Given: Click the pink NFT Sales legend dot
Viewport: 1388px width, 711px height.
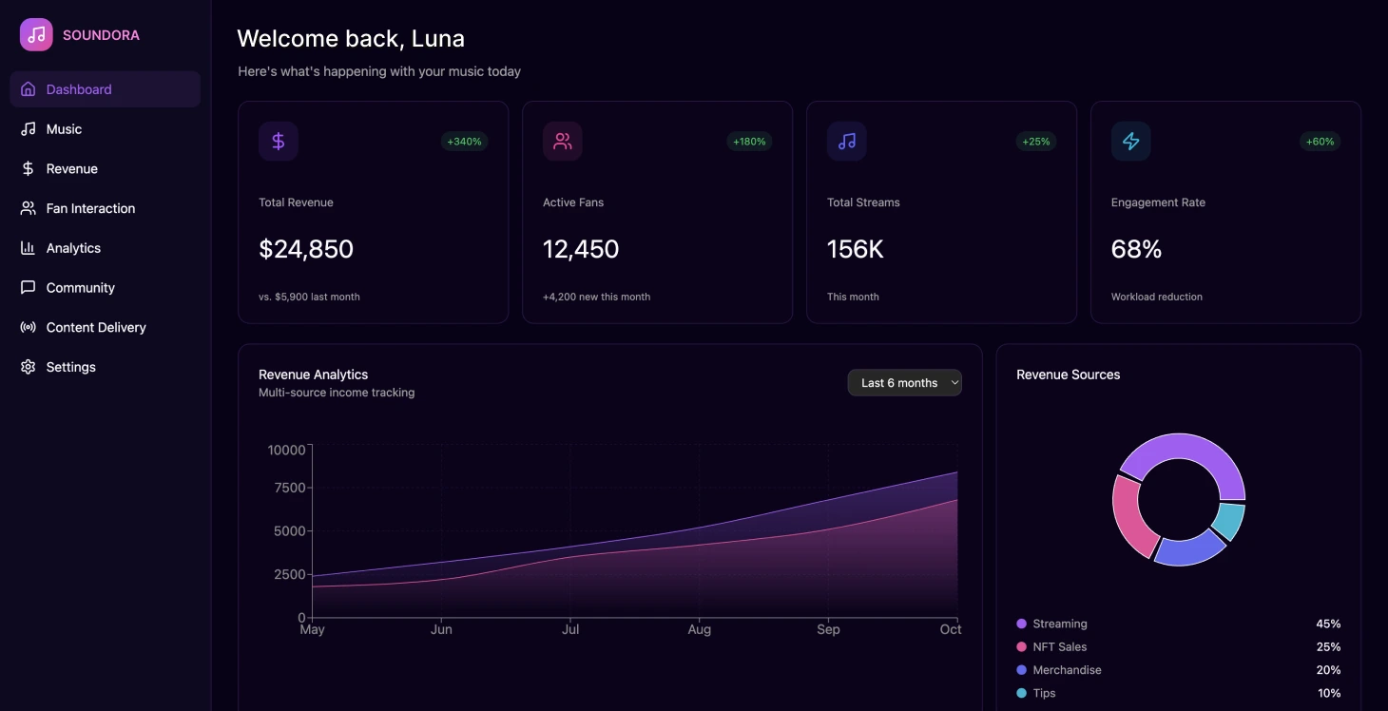Looking at the screenshot, I should click(x=1021, y=647).
